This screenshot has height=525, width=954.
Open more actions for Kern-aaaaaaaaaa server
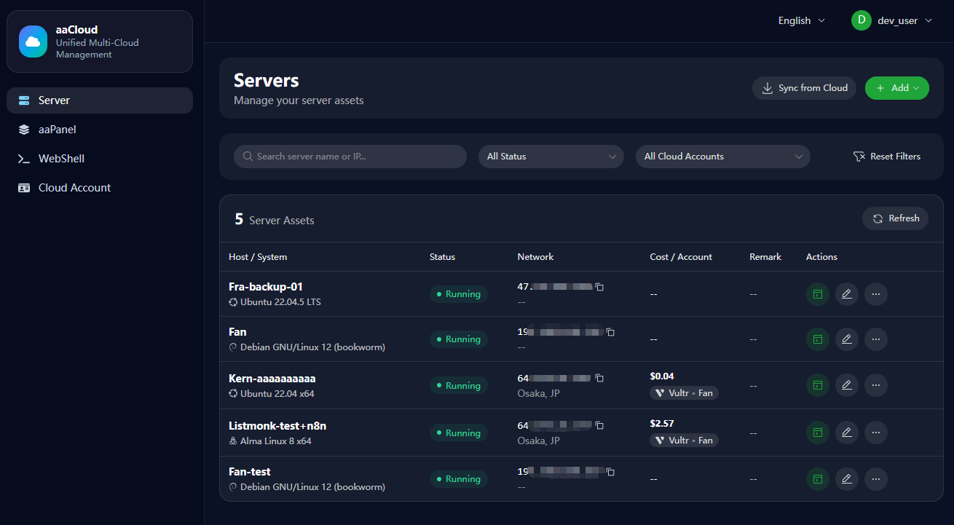[x=875, y=385]
